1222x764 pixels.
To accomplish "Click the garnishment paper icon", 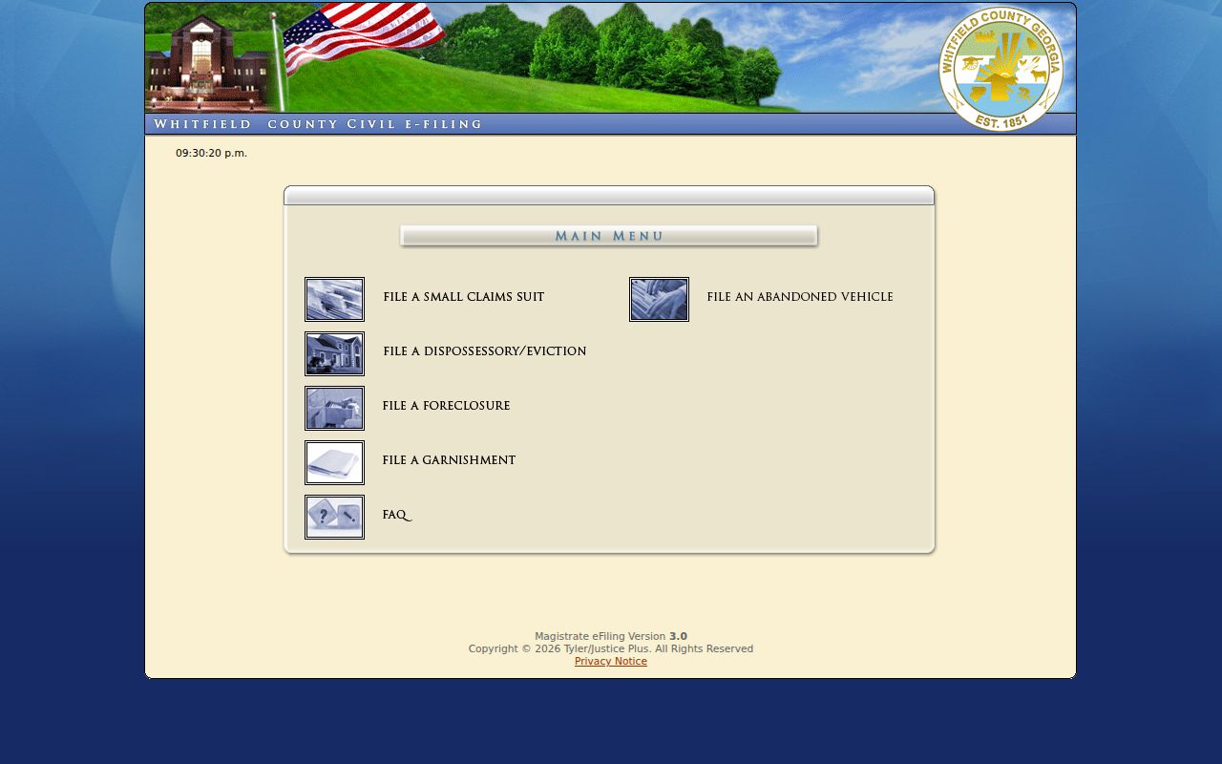I will click(334, 462).
